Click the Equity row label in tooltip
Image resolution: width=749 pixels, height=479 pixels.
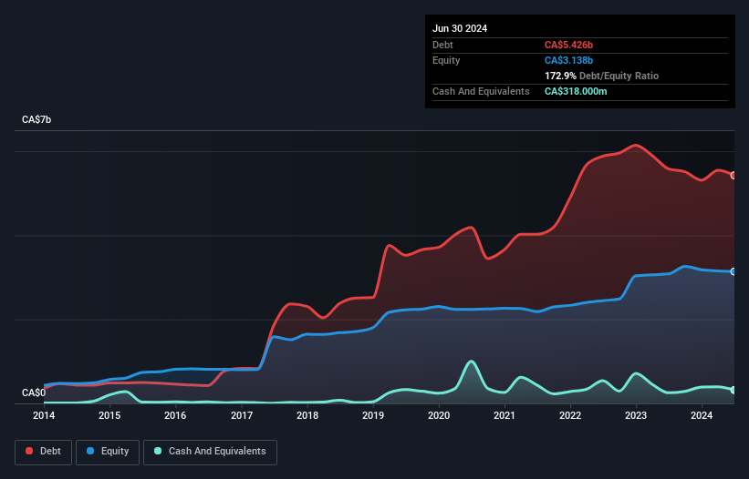point(446,60)
